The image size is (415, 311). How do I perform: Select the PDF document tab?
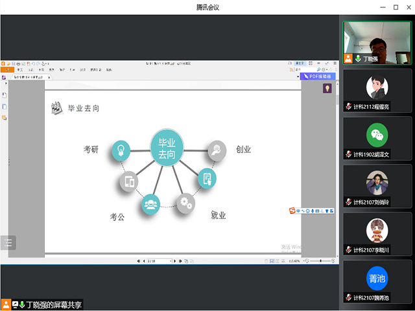click(30, 77)
